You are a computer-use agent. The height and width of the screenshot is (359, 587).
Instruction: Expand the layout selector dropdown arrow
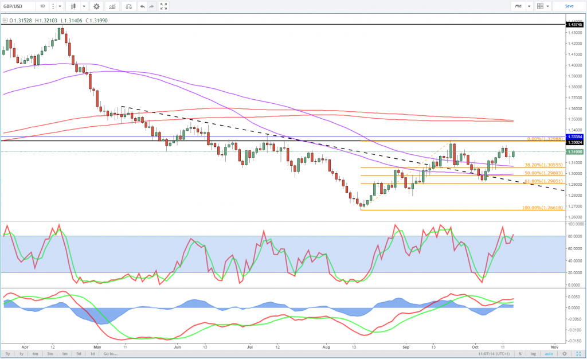tap(547, 6)
